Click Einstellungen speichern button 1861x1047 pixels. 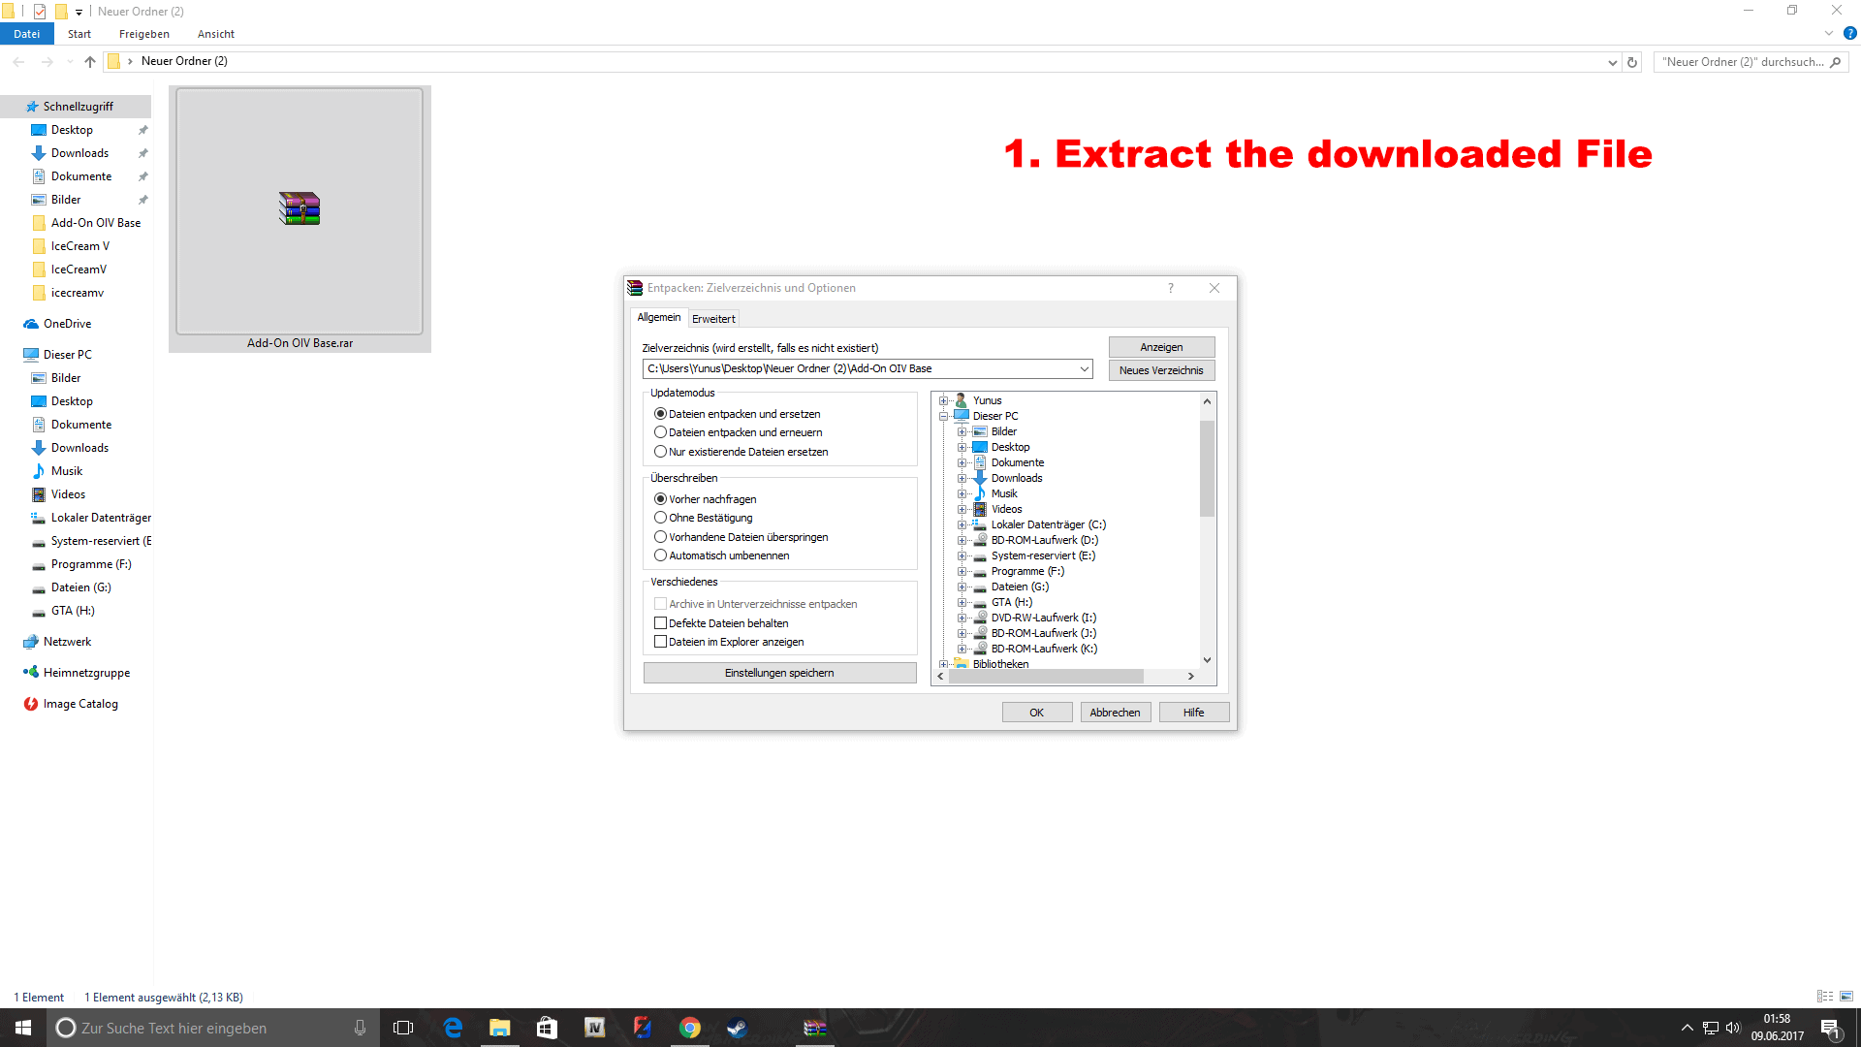point(779,673)
